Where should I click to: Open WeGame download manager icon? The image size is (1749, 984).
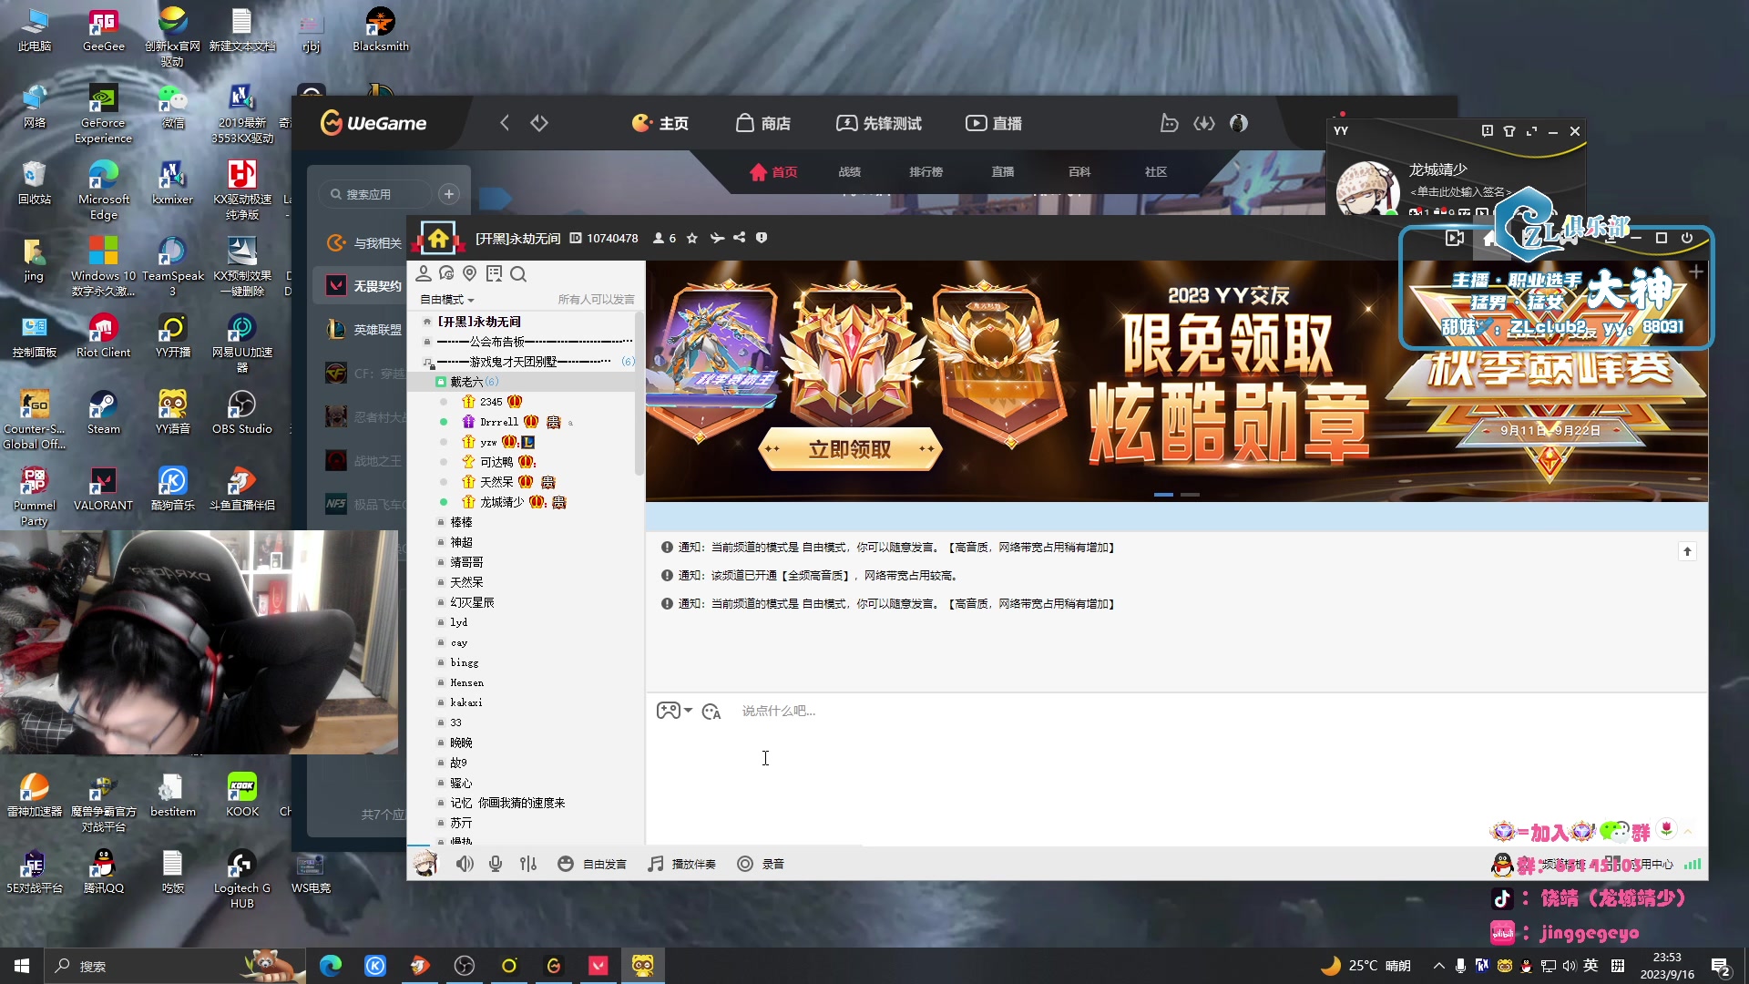pyautogui.click(x=1204, y=123)
